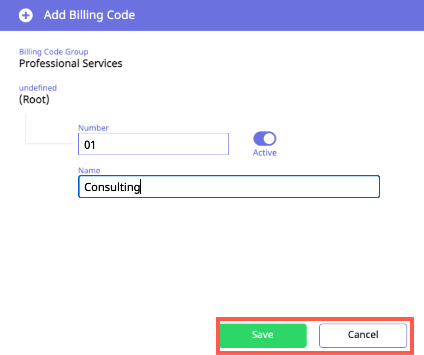Click the "Active" label below the switch
The height and width of the screenshot is (355, 424).
(265, 153)
